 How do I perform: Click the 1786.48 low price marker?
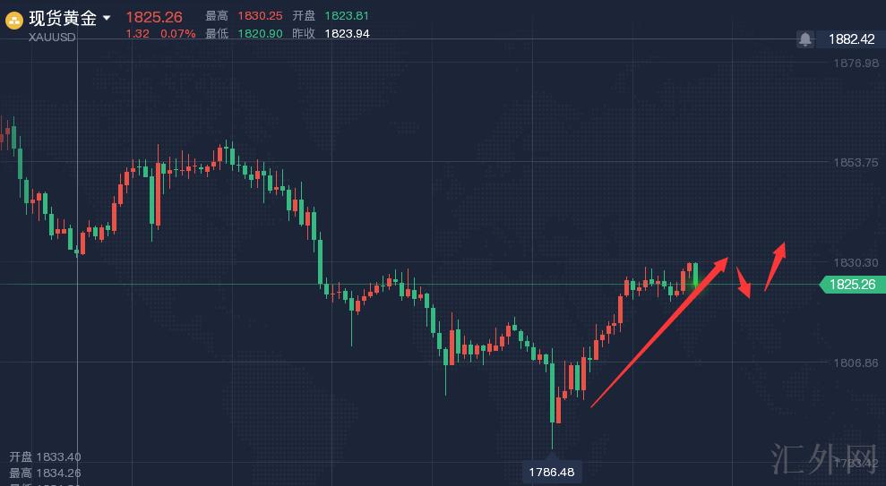[552, 472]
